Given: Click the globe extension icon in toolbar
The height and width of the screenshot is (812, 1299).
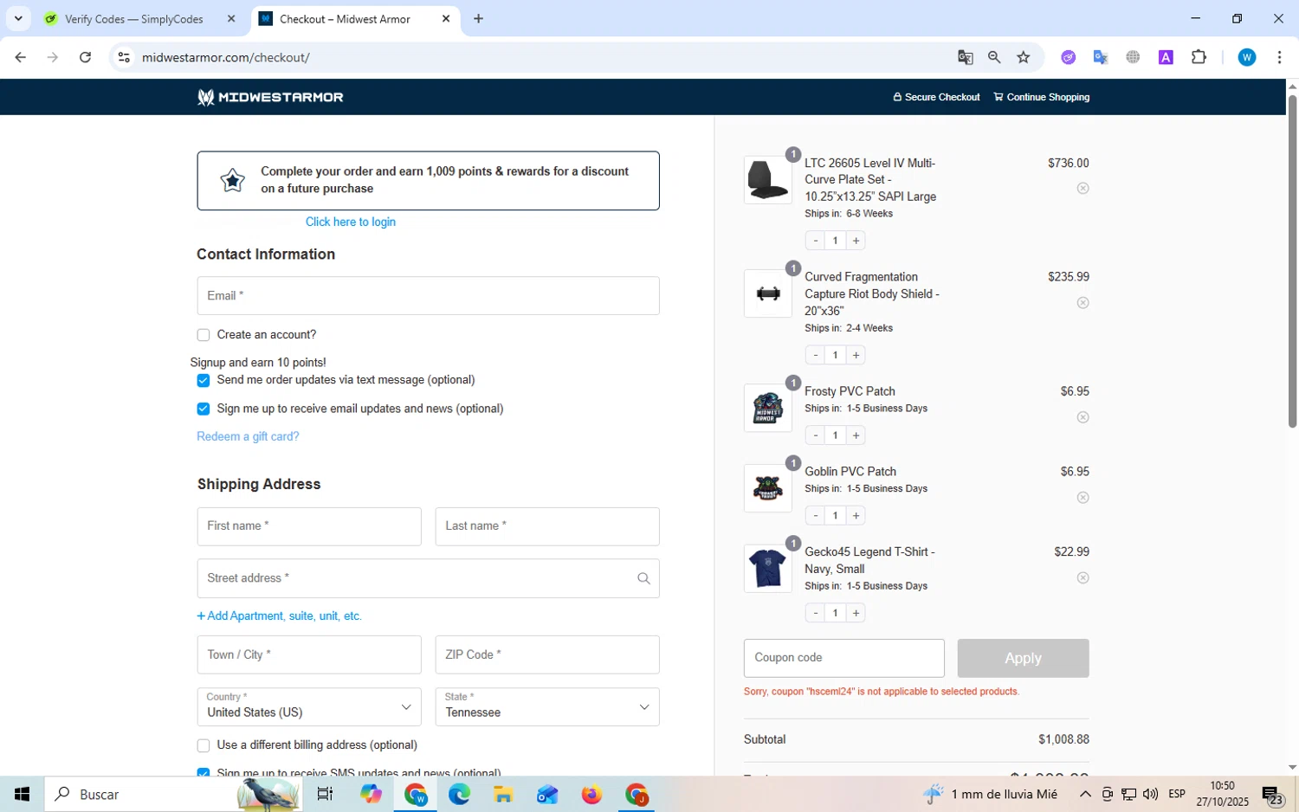Looking at the screenshot, I should click(x=1133, y=57).
